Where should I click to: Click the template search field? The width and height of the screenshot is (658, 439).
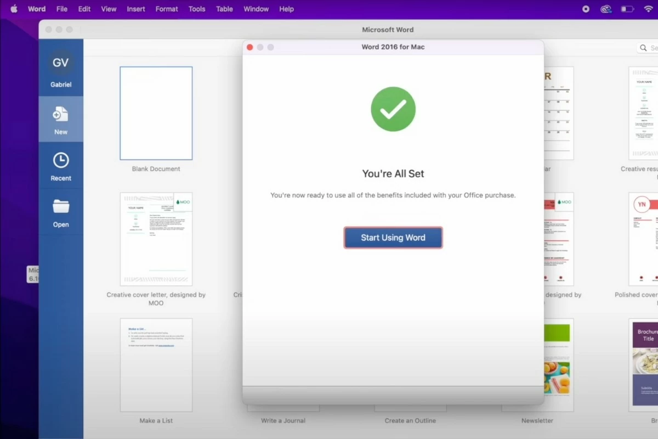point(650,48)
